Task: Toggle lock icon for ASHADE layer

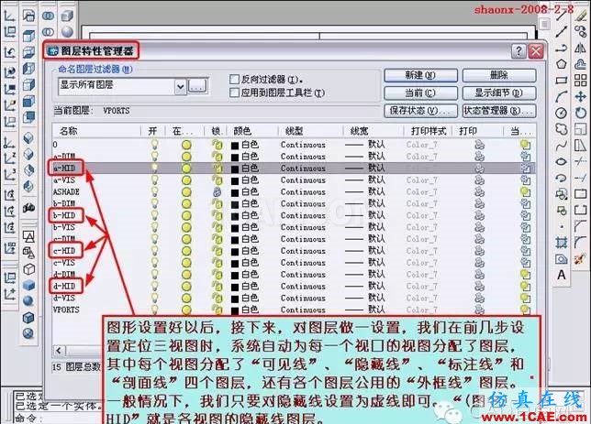Action: (x=217, y=192)
